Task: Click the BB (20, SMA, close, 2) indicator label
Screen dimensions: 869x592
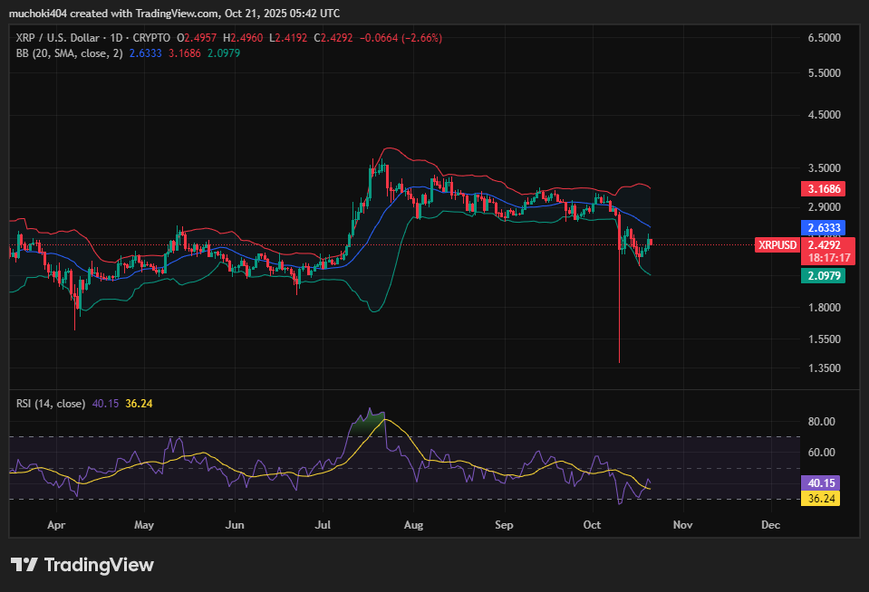Action: coord(69,53)
